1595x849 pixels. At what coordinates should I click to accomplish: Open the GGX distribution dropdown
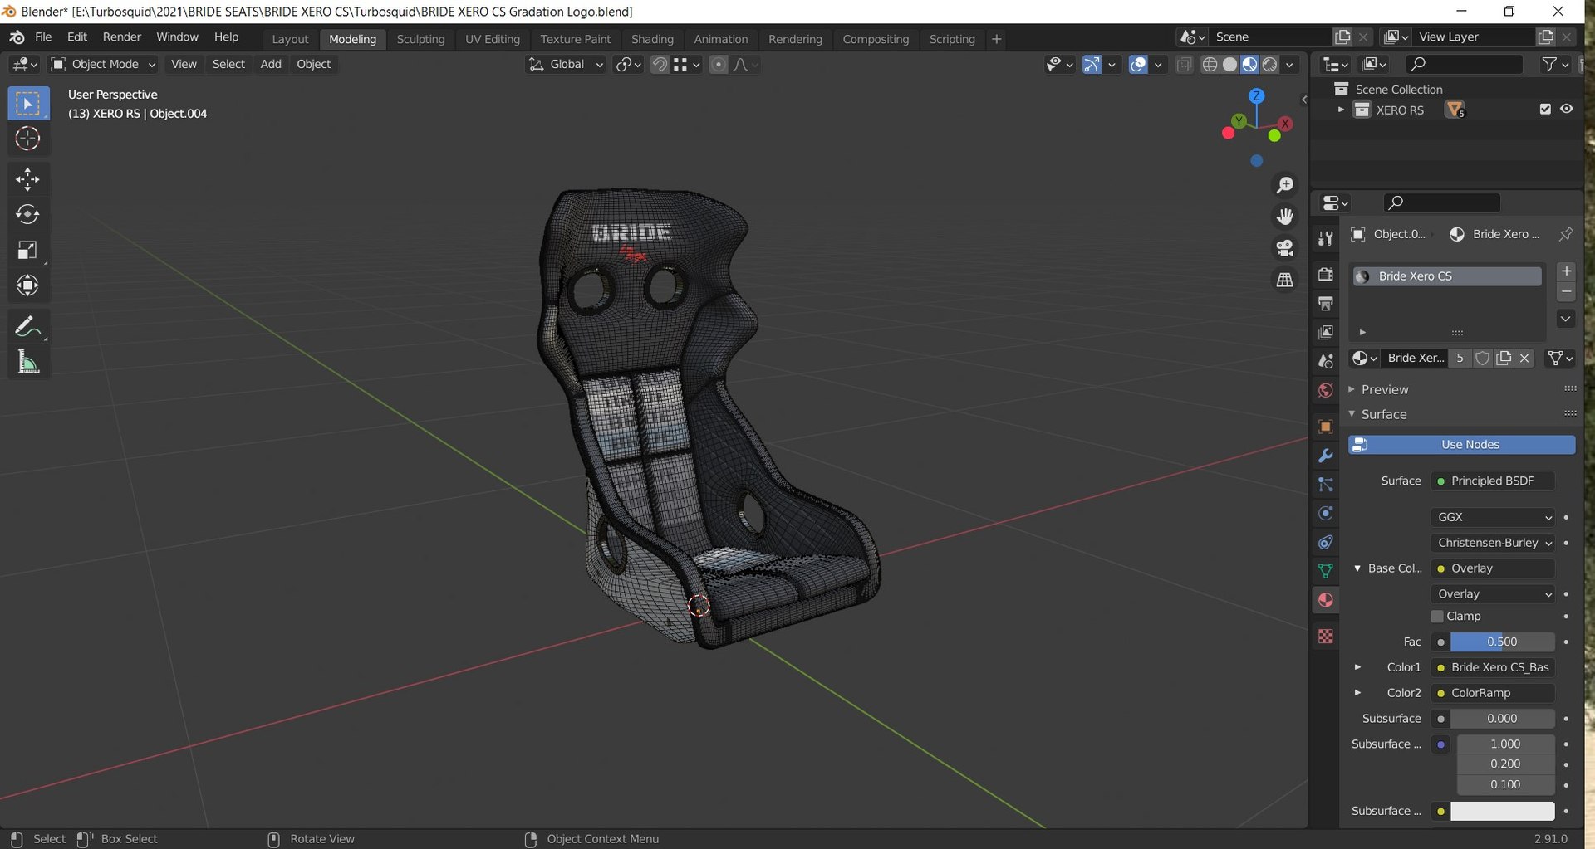click(x=1493, y=517)
